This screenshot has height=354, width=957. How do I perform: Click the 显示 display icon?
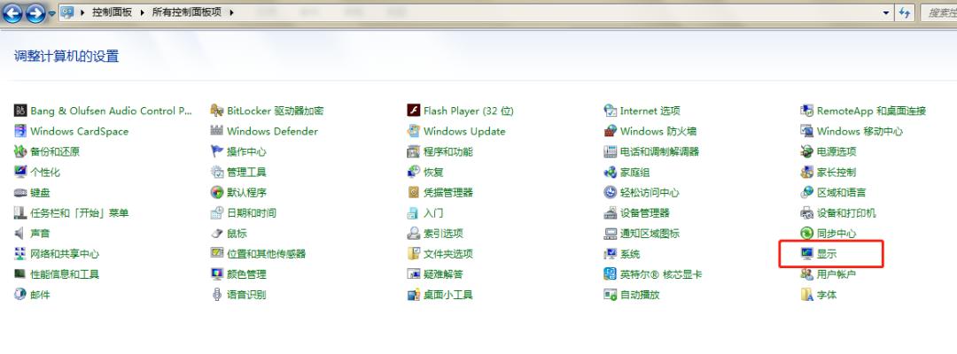click(x=807, y=253)
